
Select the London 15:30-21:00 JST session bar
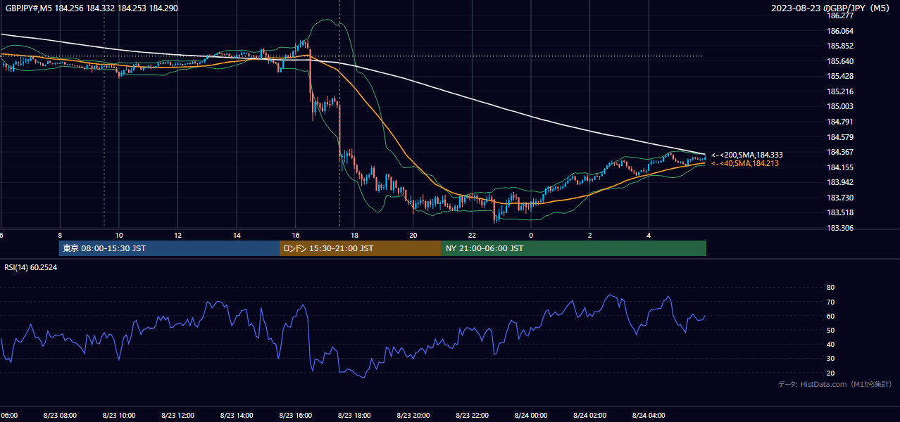[x=361, y=248]
